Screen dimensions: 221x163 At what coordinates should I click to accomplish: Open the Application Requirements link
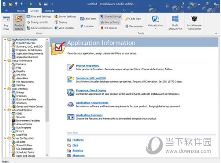[x=92, y=103]
